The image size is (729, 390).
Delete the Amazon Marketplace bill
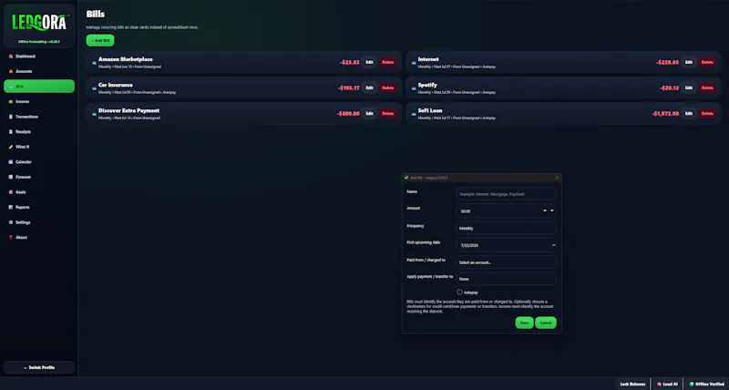pos(388,62)
